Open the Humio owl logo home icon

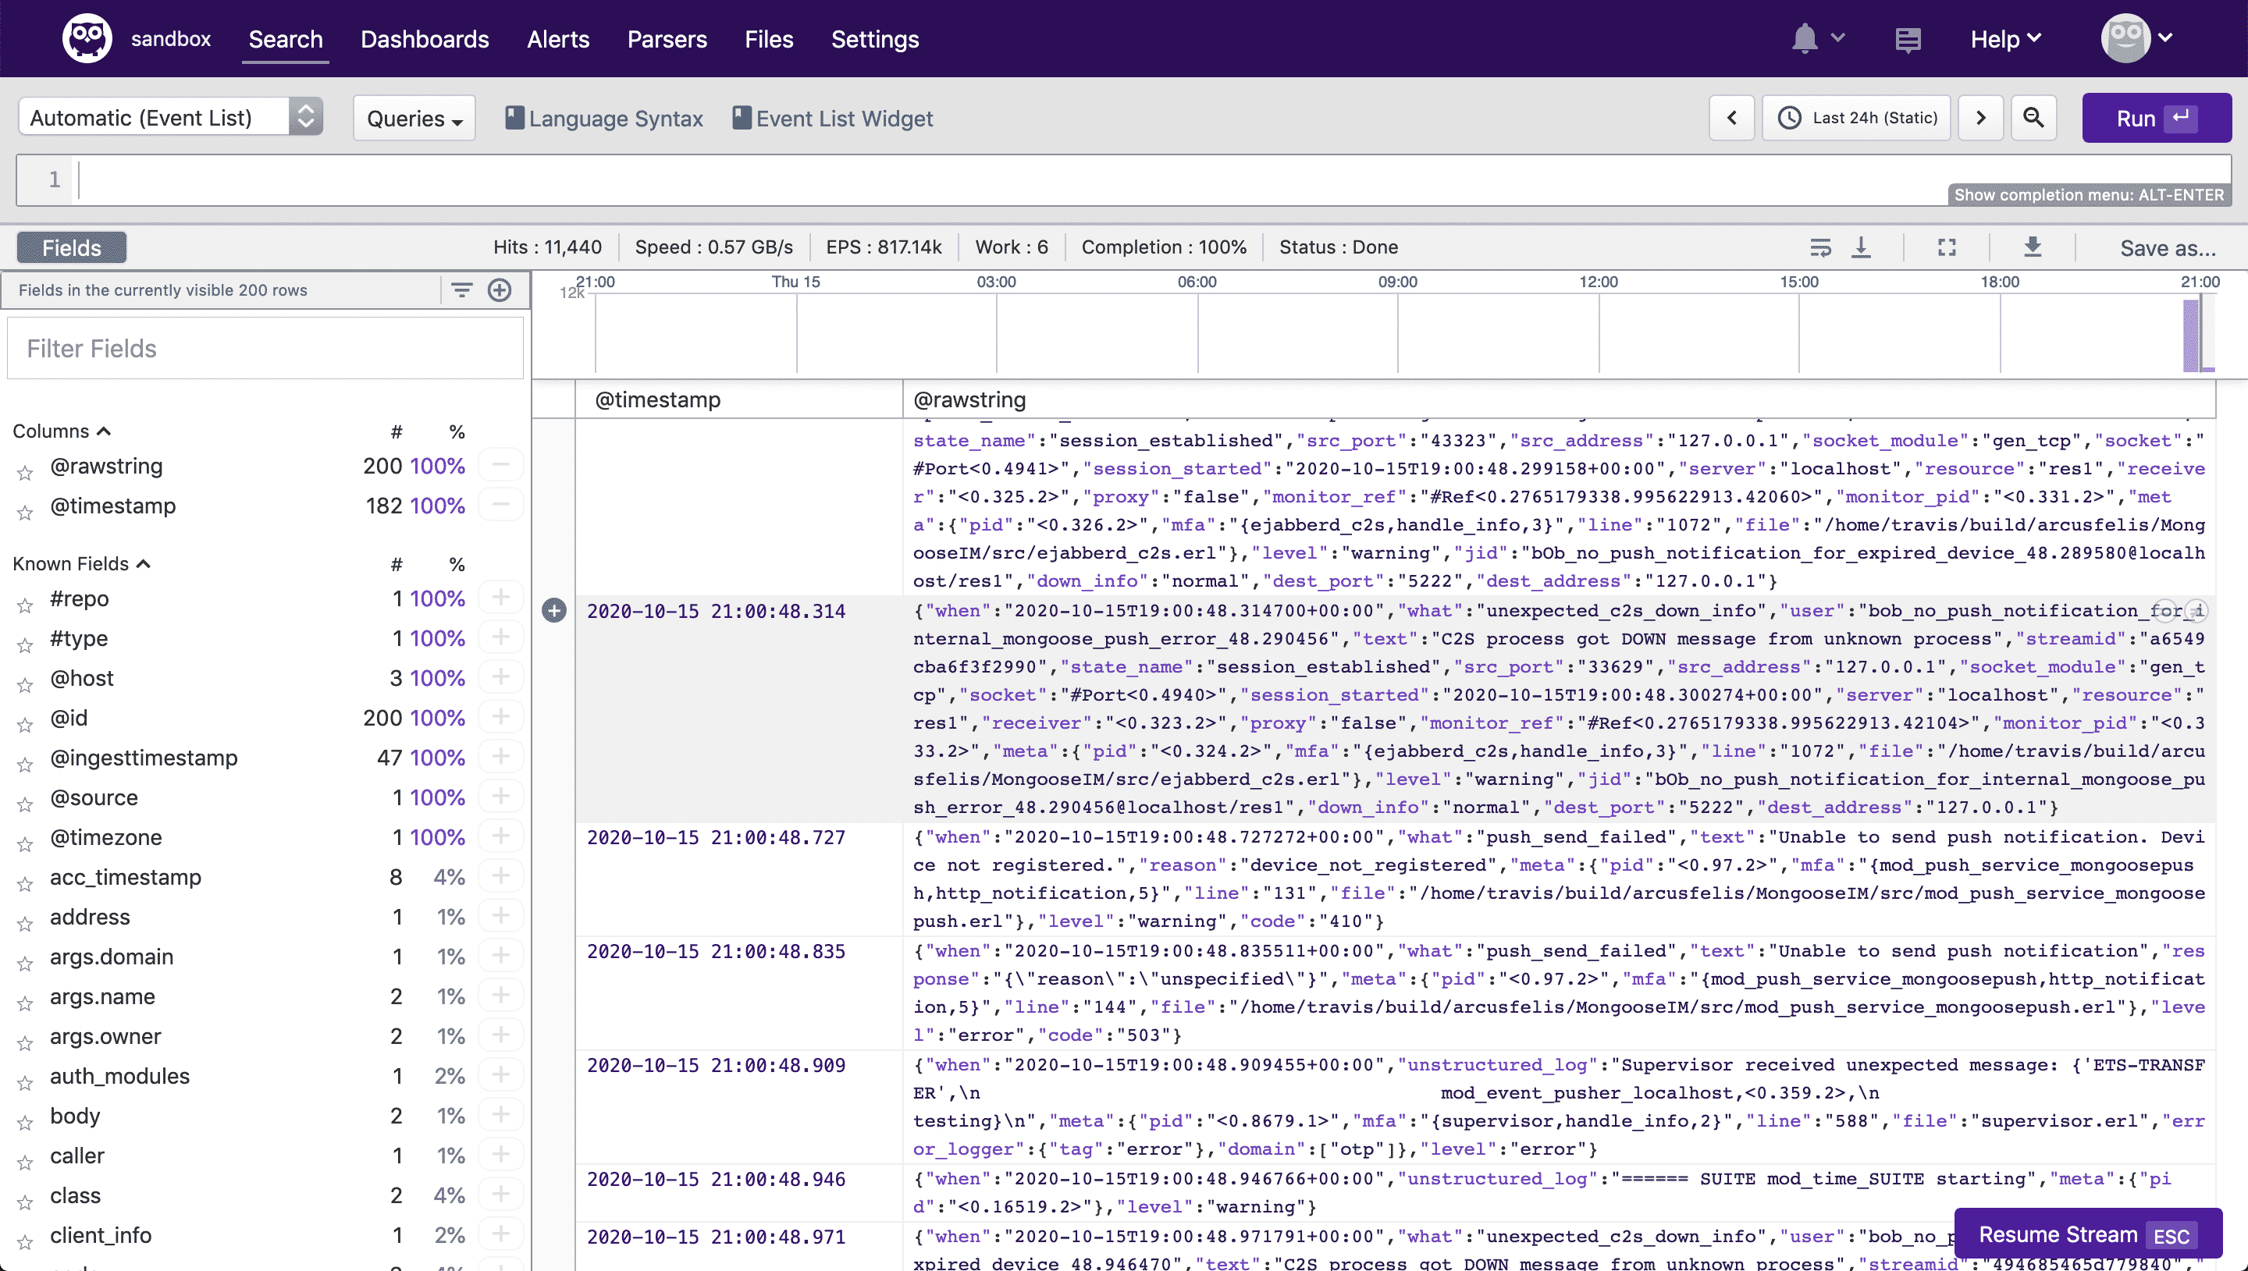(x=87, y=37)
